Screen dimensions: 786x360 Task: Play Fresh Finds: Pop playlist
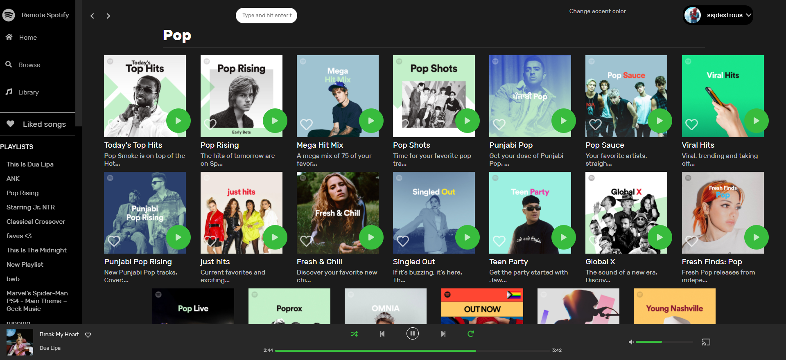[757, 237]
